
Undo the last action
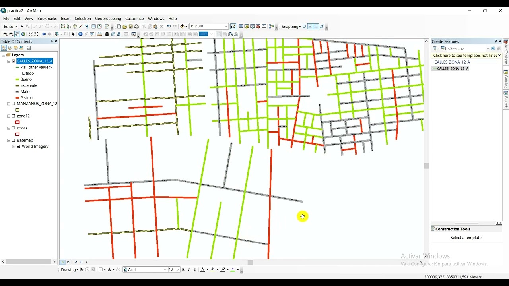point(169,27)
